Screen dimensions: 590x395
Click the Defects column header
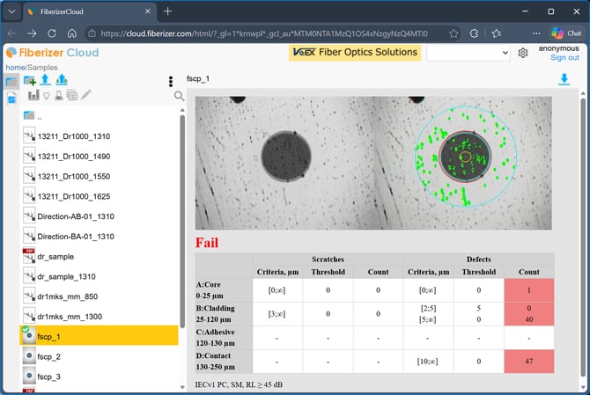pos(479,260)
